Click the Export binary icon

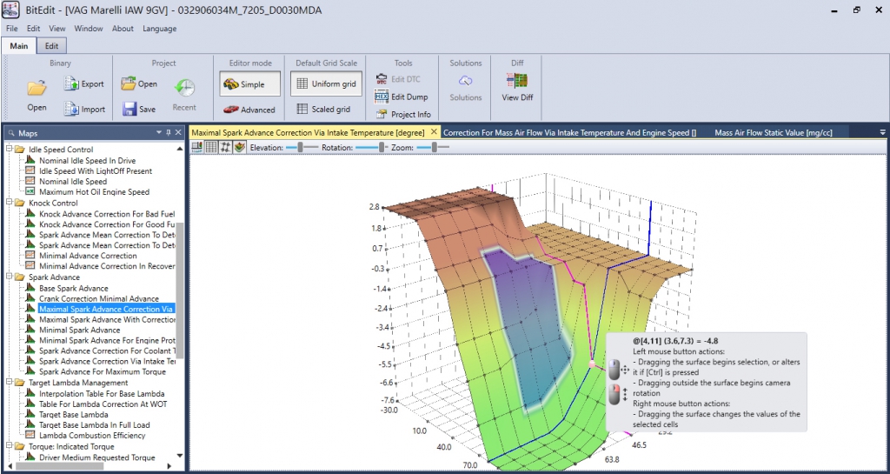click(71, 83)
